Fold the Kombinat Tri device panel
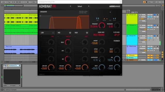 (x=6, y=65)
